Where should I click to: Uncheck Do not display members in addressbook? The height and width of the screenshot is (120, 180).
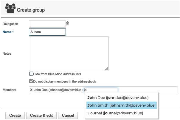point(31,81)
